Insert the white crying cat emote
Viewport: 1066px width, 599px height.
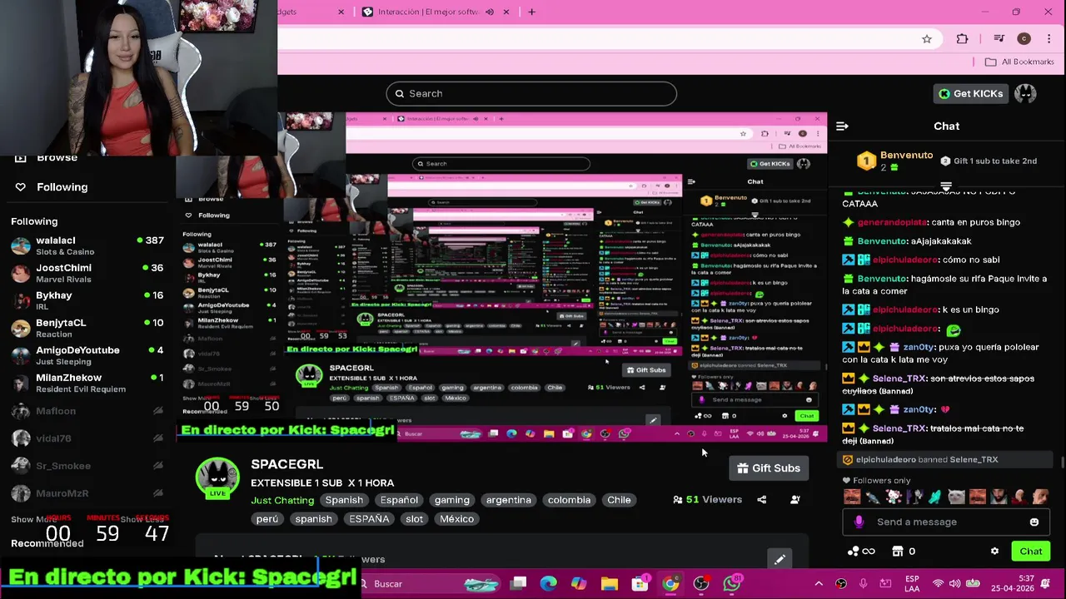(956, 498)
